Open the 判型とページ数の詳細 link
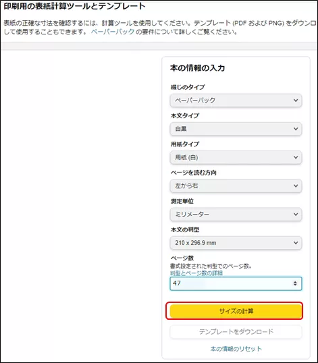 coord(196,273)
